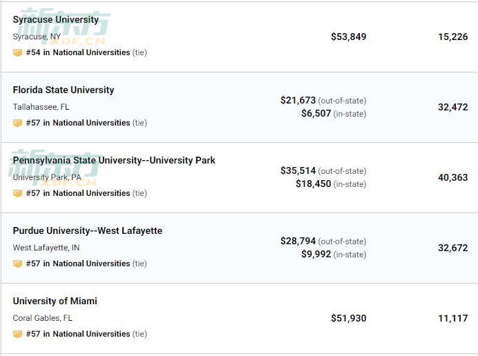This screenshot has width=478, height=356.
Task: Click University of Miami's 11,117 enrollment number
Action: point(452,318)
